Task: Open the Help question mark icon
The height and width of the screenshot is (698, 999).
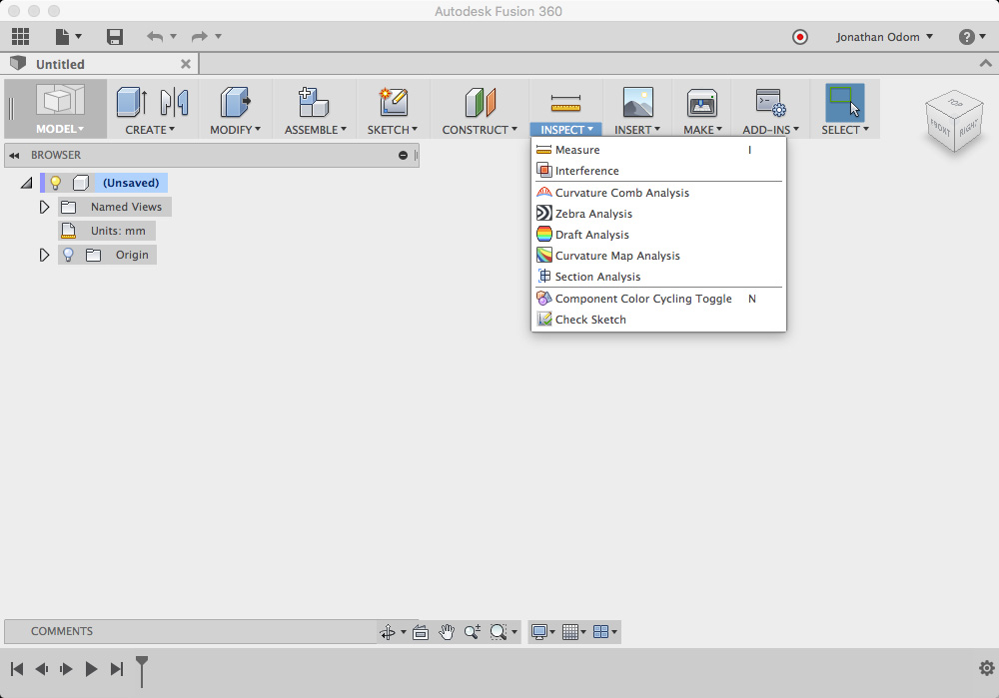Action: (966, 37)
